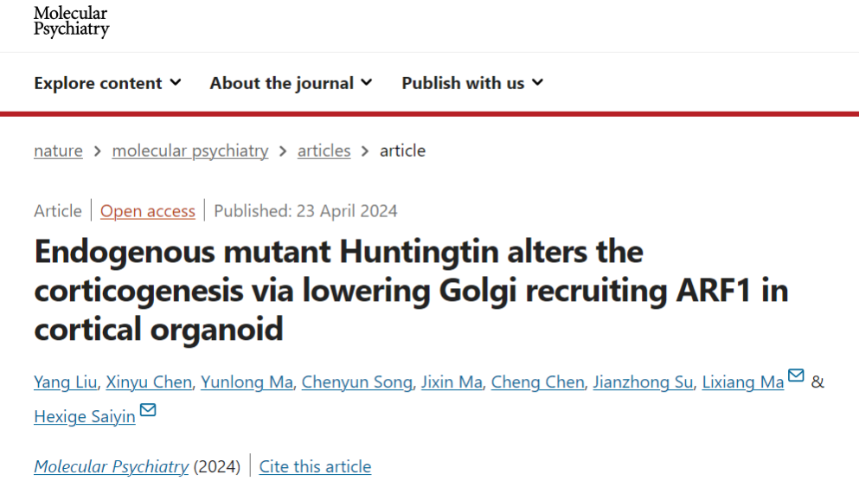Click the article title heading

411,291
